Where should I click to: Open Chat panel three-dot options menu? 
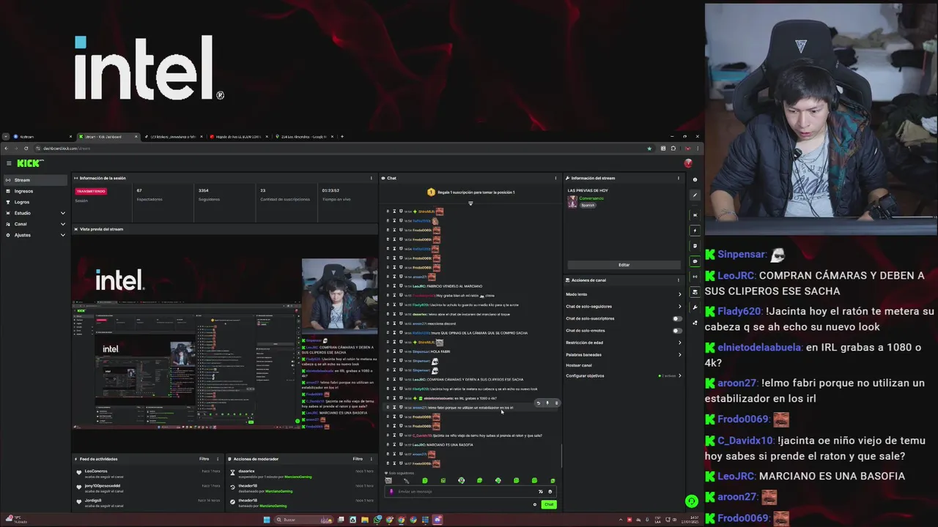[x=556, y=178]
